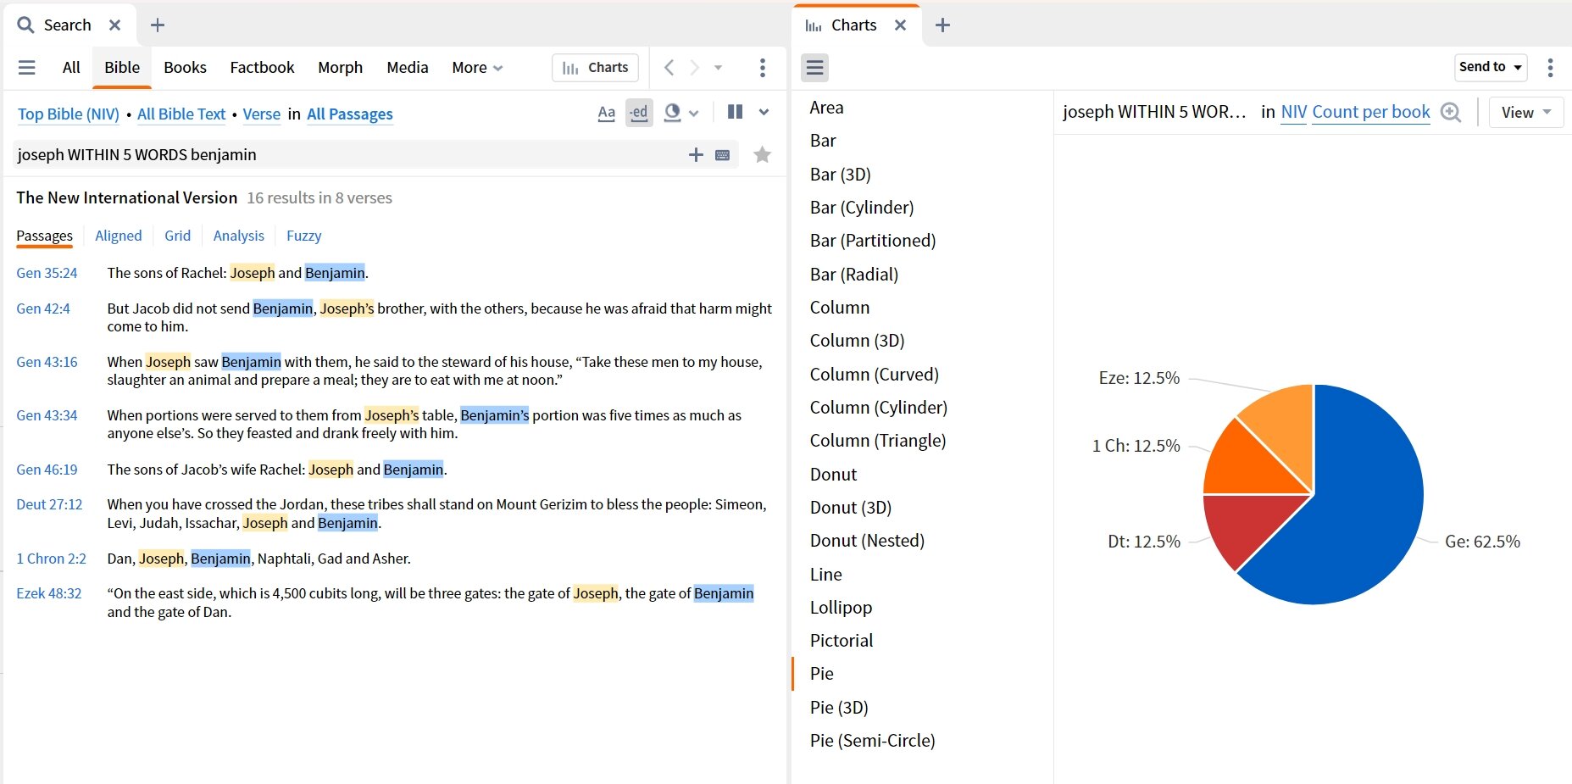
Task: Select the Pie (Semi-Circle) chart type
Action: 872,741
